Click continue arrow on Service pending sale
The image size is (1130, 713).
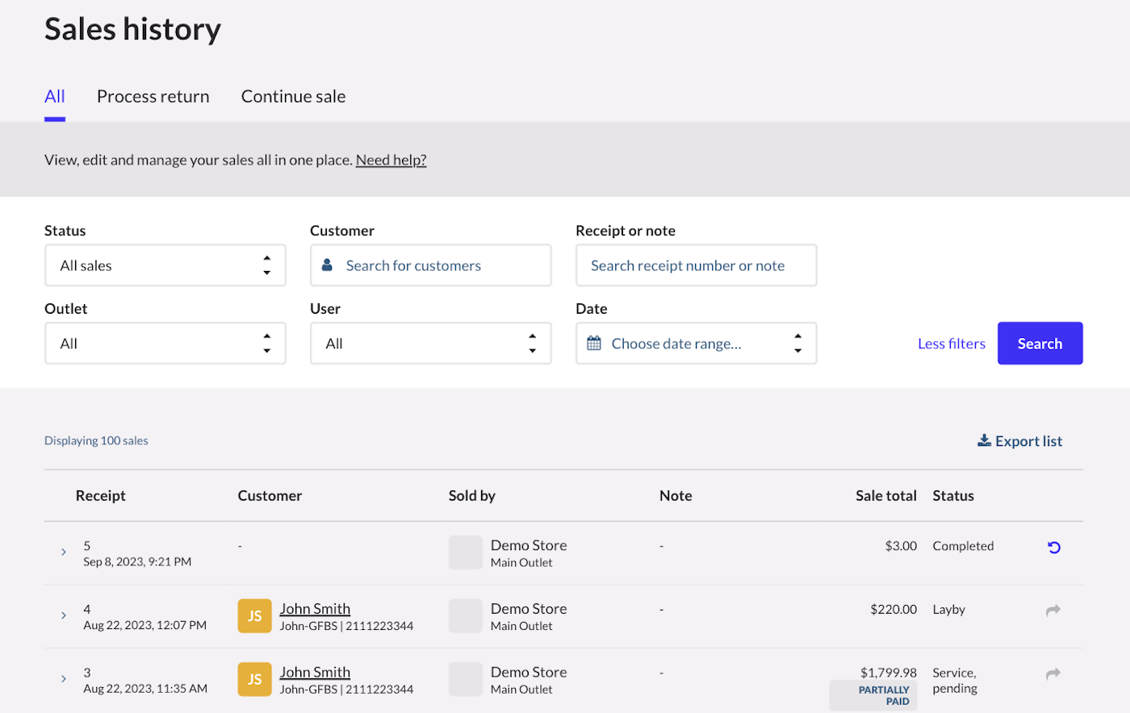(x=1053, y=674)
